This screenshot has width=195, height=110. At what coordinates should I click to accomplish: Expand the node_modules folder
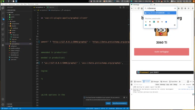pyautogui.click(x=15, y=15)
